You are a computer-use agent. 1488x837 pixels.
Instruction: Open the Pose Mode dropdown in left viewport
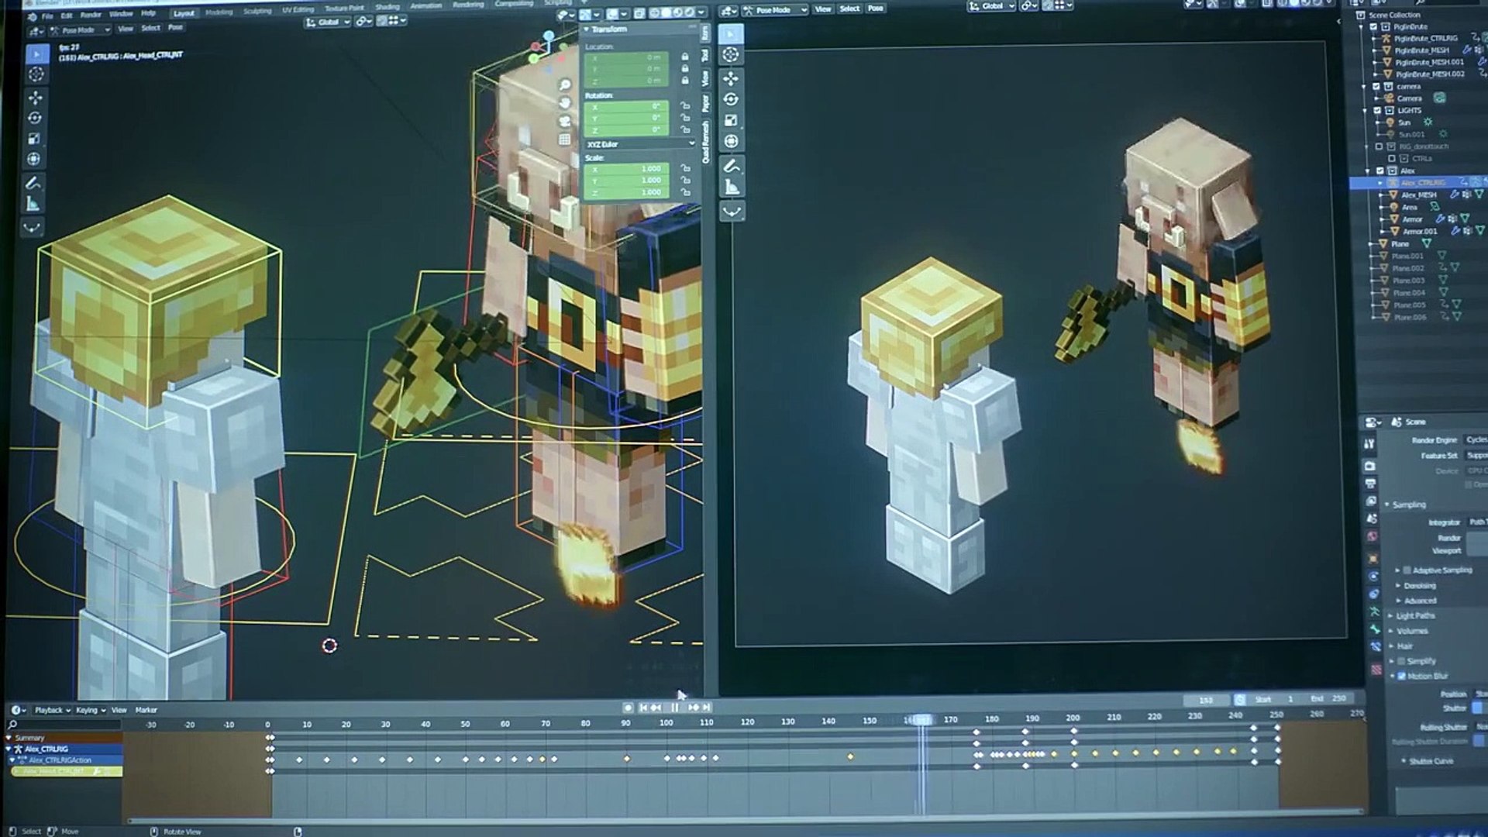tap(81, 30)
